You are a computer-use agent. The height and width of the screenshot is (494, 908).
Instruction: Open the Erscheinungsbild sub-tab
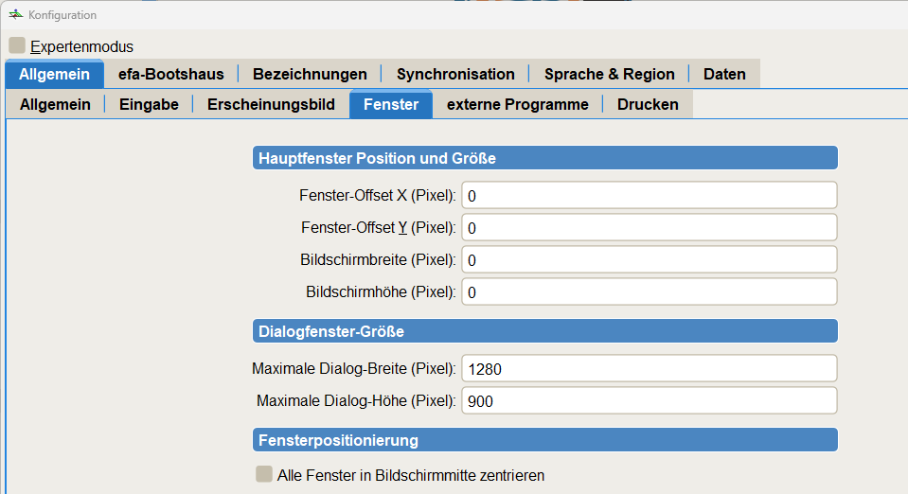point(271,104)
